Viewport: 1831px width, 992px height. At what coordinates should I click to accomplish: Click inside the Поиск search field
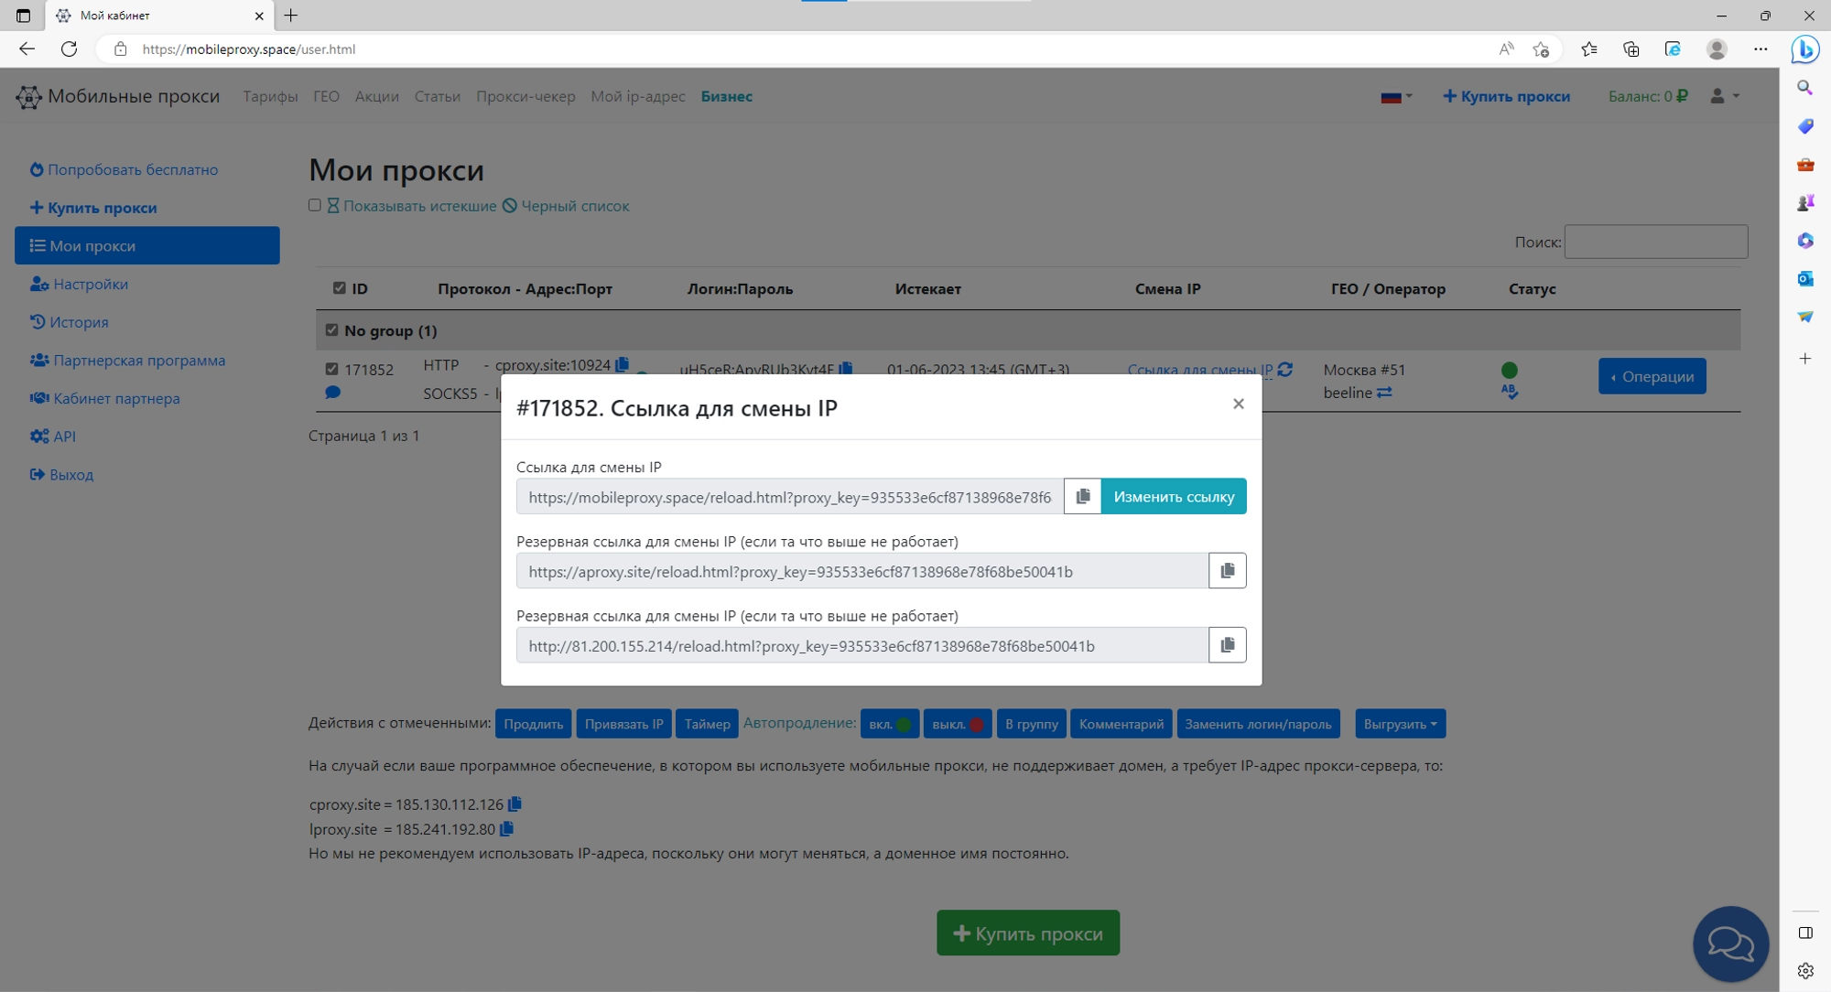pyautogui.click(x=1655, y=242)
